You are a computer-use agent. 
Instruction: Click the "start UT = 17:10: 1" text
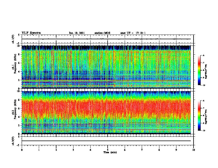point(133,33)
